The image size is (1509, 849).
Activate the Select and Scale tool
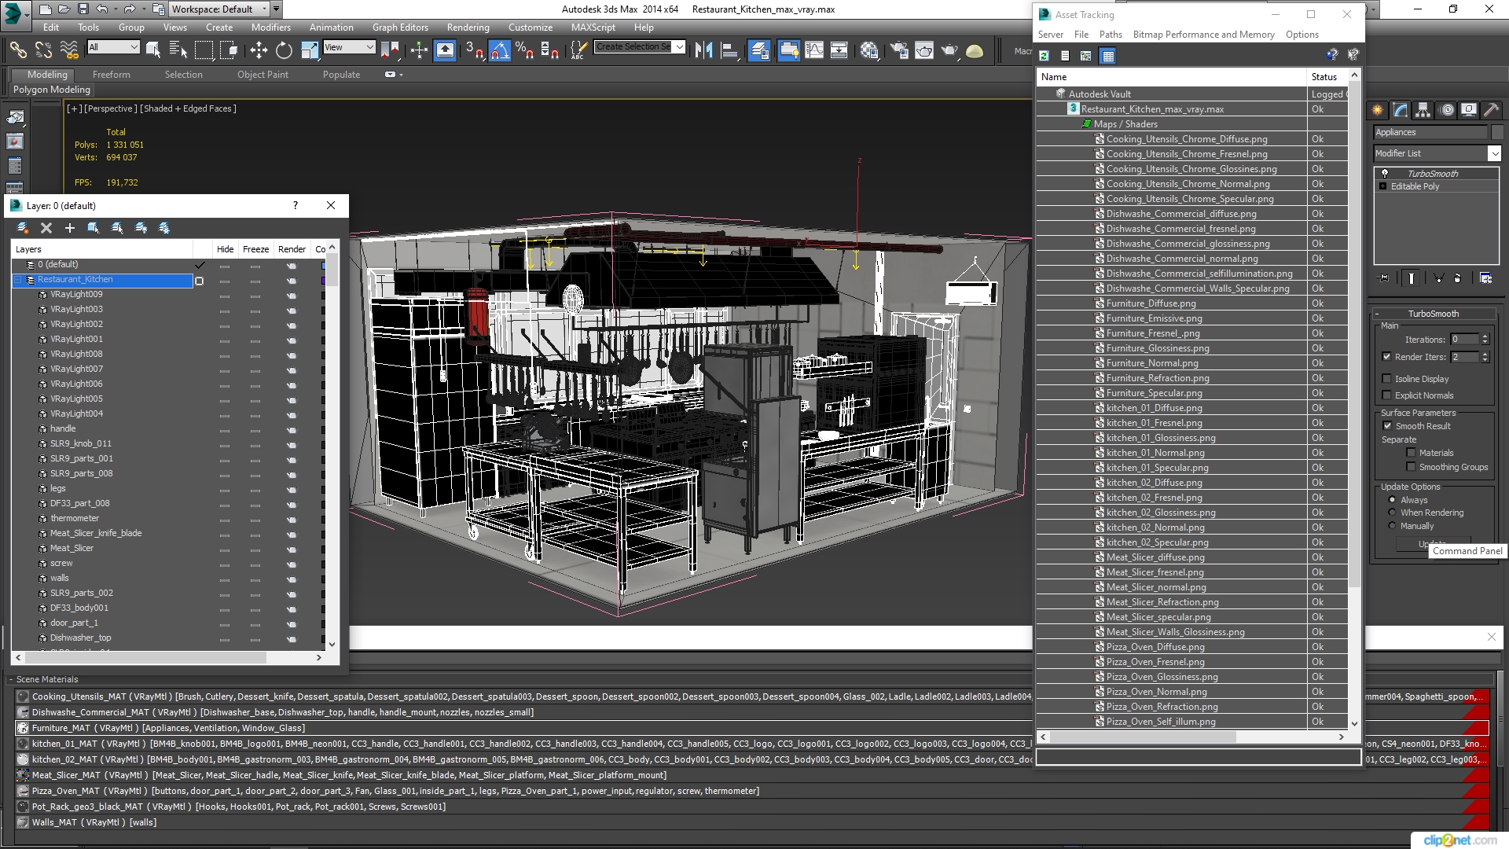(x=310, y=50)
